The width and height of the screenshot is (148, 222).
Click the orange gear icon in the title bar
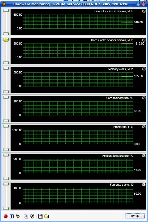point(4,4)
